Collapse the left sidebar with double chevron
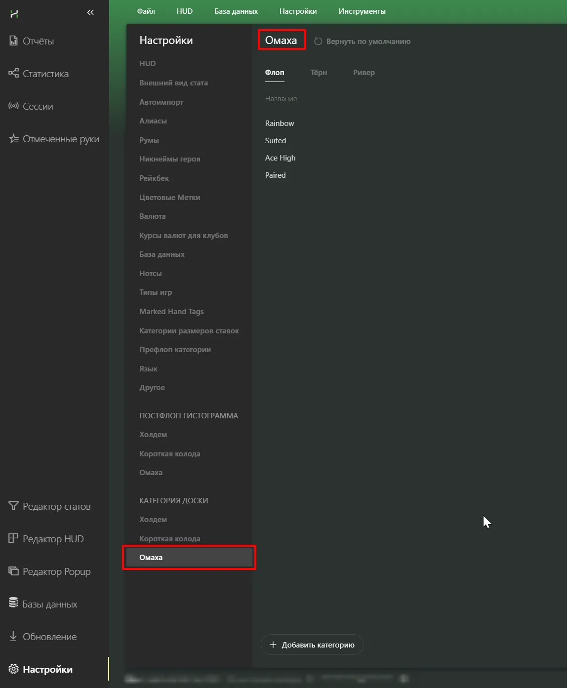The width and height of the screenshot is (567, 688). pos(90,12)
